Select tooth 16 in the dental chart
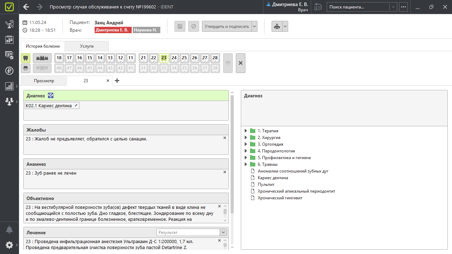The image size is (452, 254). pos(79,58)
